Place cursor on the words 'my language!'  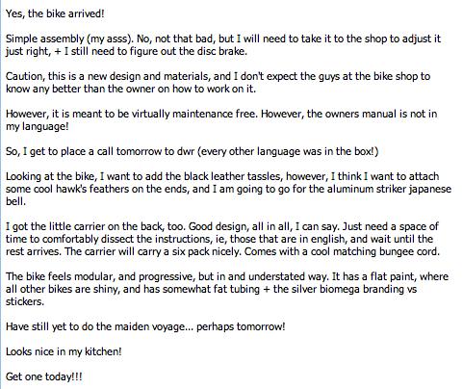pos(38,126)
